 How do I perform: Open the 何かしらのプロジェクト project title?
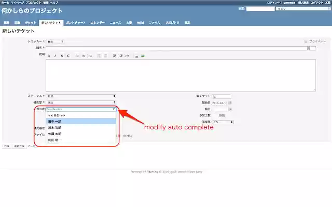32,11
